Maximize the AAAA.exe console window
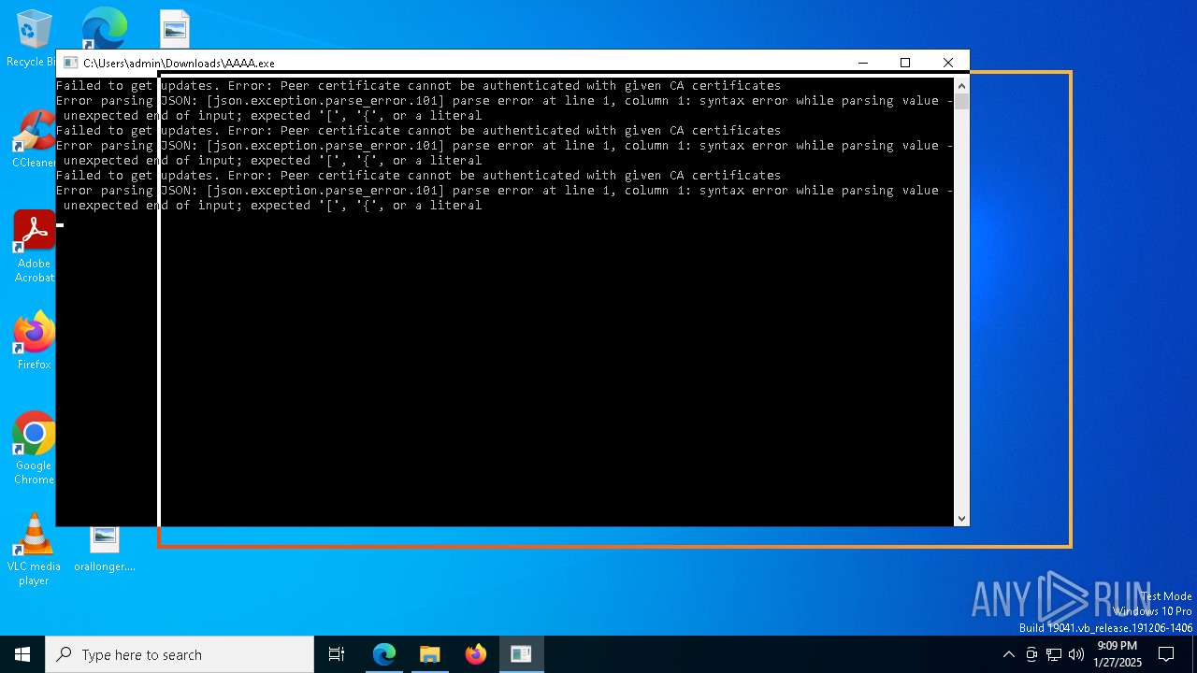The height and width of the screenshot is (673, 1197). pos(904,63)
